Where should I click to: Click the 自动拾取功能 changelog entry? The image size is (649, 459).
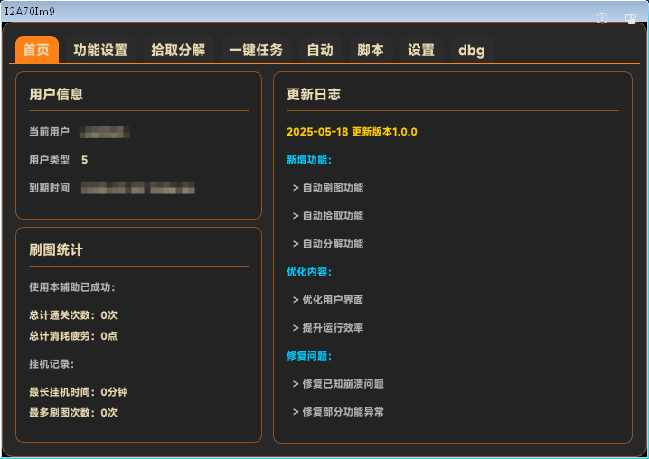[328, 216]
